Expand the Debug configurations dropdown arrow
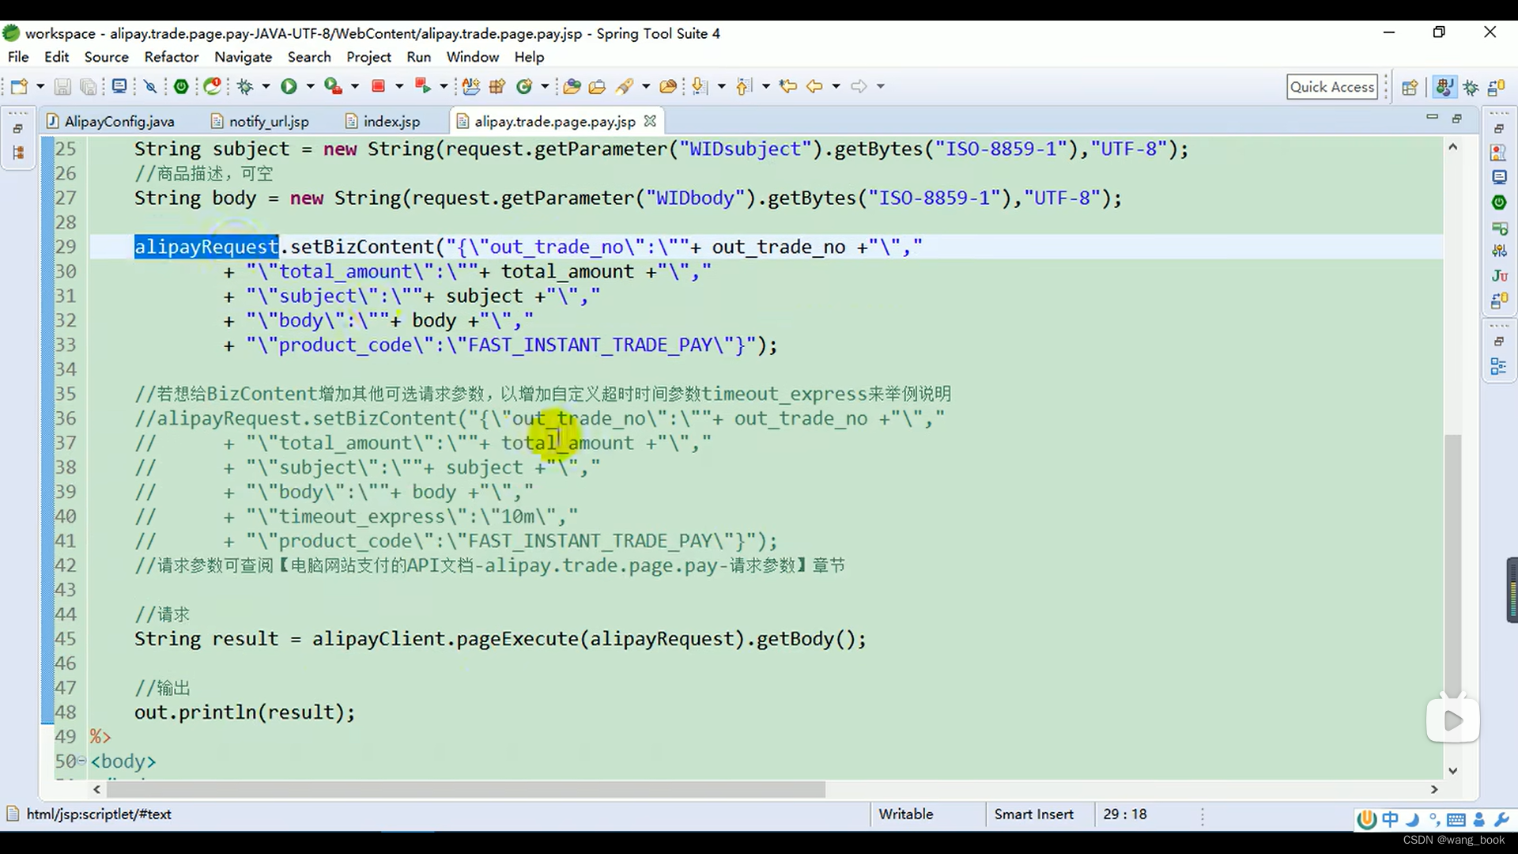This screenshot has height=854, width=1518. tap(266, 86)
